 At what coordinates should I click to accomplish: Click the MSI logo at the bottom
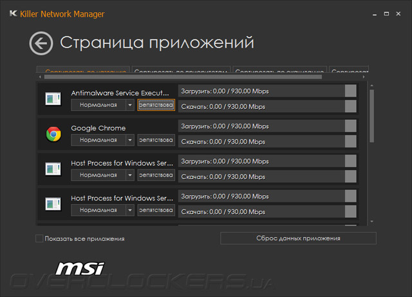[x=80, y=269]
